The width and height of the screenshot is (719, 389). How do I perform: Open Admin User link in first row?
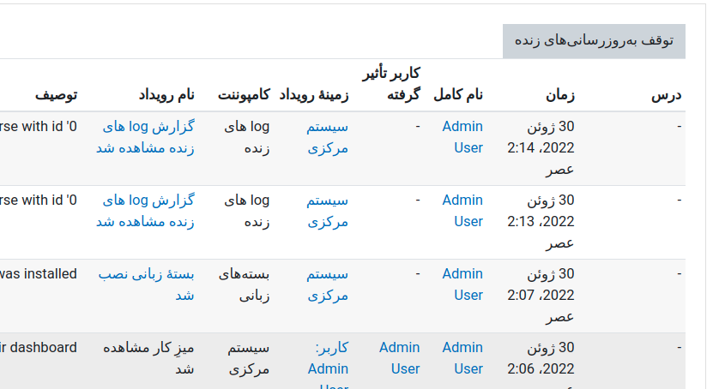[462, 137]
